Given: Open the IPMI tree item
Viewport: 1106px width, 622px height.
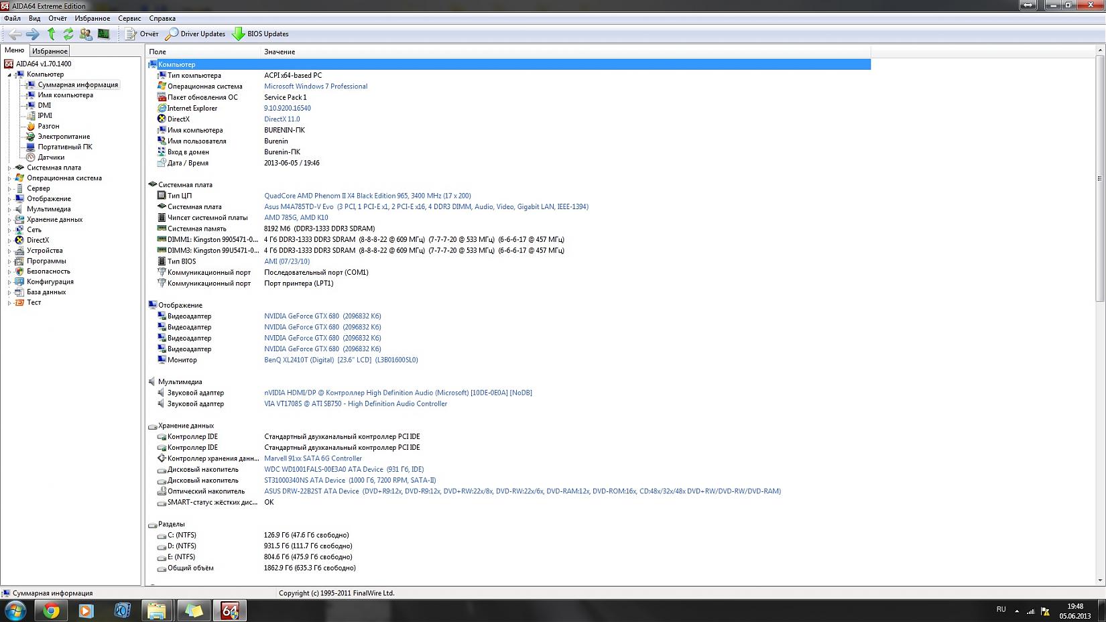Looking at the screenshot, I should pyautogui.click(x=45, y=115).
